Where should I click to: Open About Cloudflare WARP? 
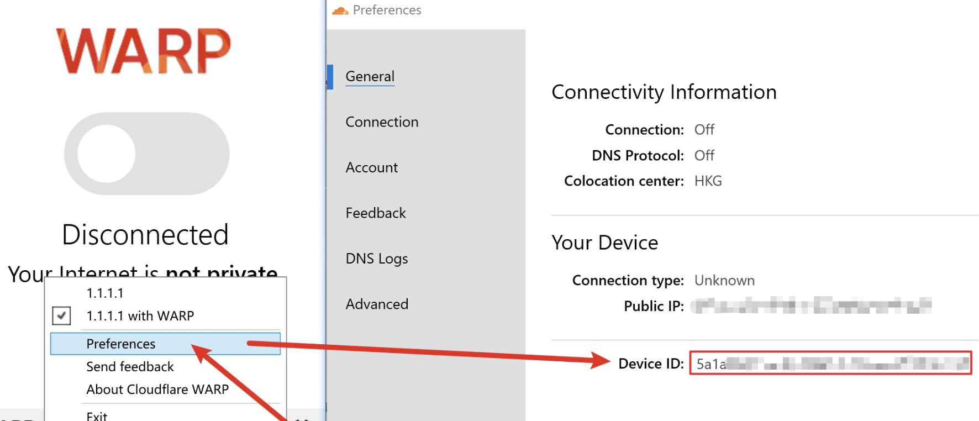(x=157, y=390)
